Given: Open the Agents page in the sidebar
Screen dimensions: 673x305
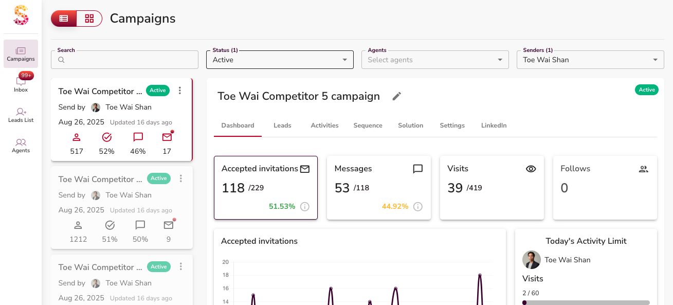Looking at the screenshot, I should tap(21, 146).
